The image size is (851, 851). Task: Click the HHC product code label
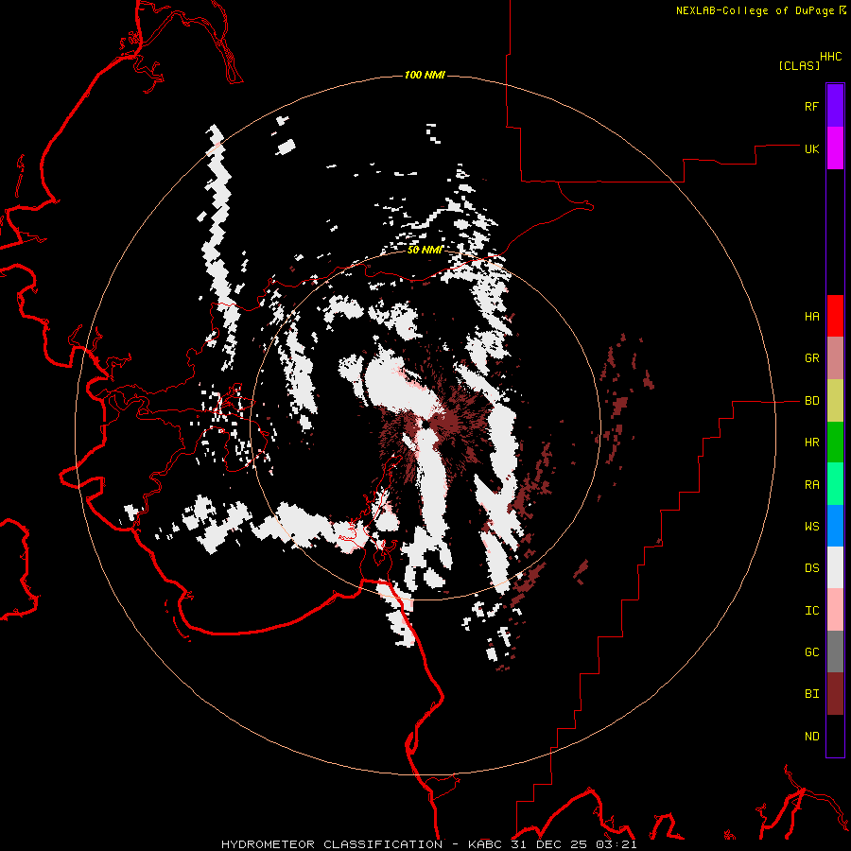tap(831, 57)
